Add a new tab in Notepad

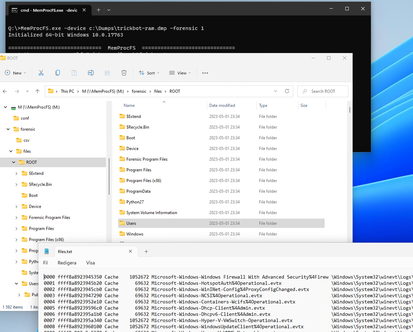[146, 252]
